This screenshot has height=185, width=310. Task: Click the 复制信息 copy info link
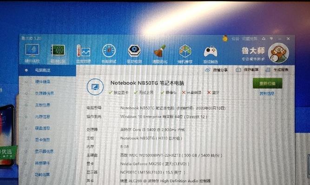coord(267,93)
